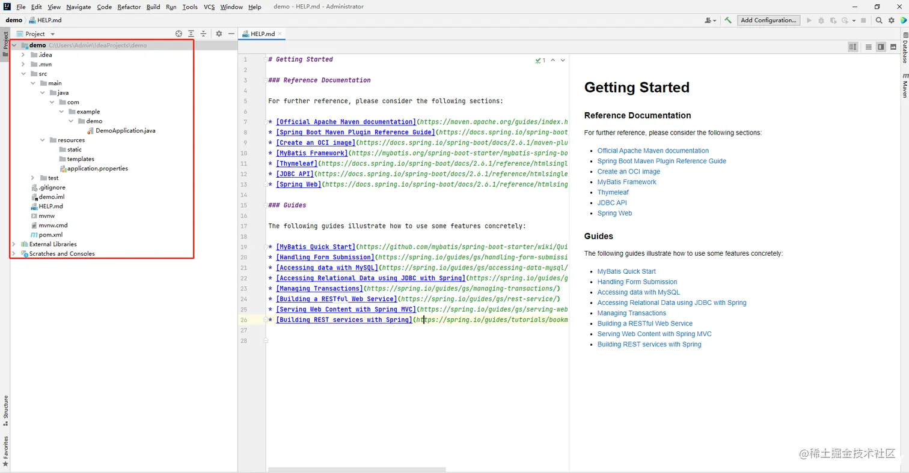Switch to editor-only view mode
Image resolution: width=909 pixels, height=473 pixels.
coord(868,47)
